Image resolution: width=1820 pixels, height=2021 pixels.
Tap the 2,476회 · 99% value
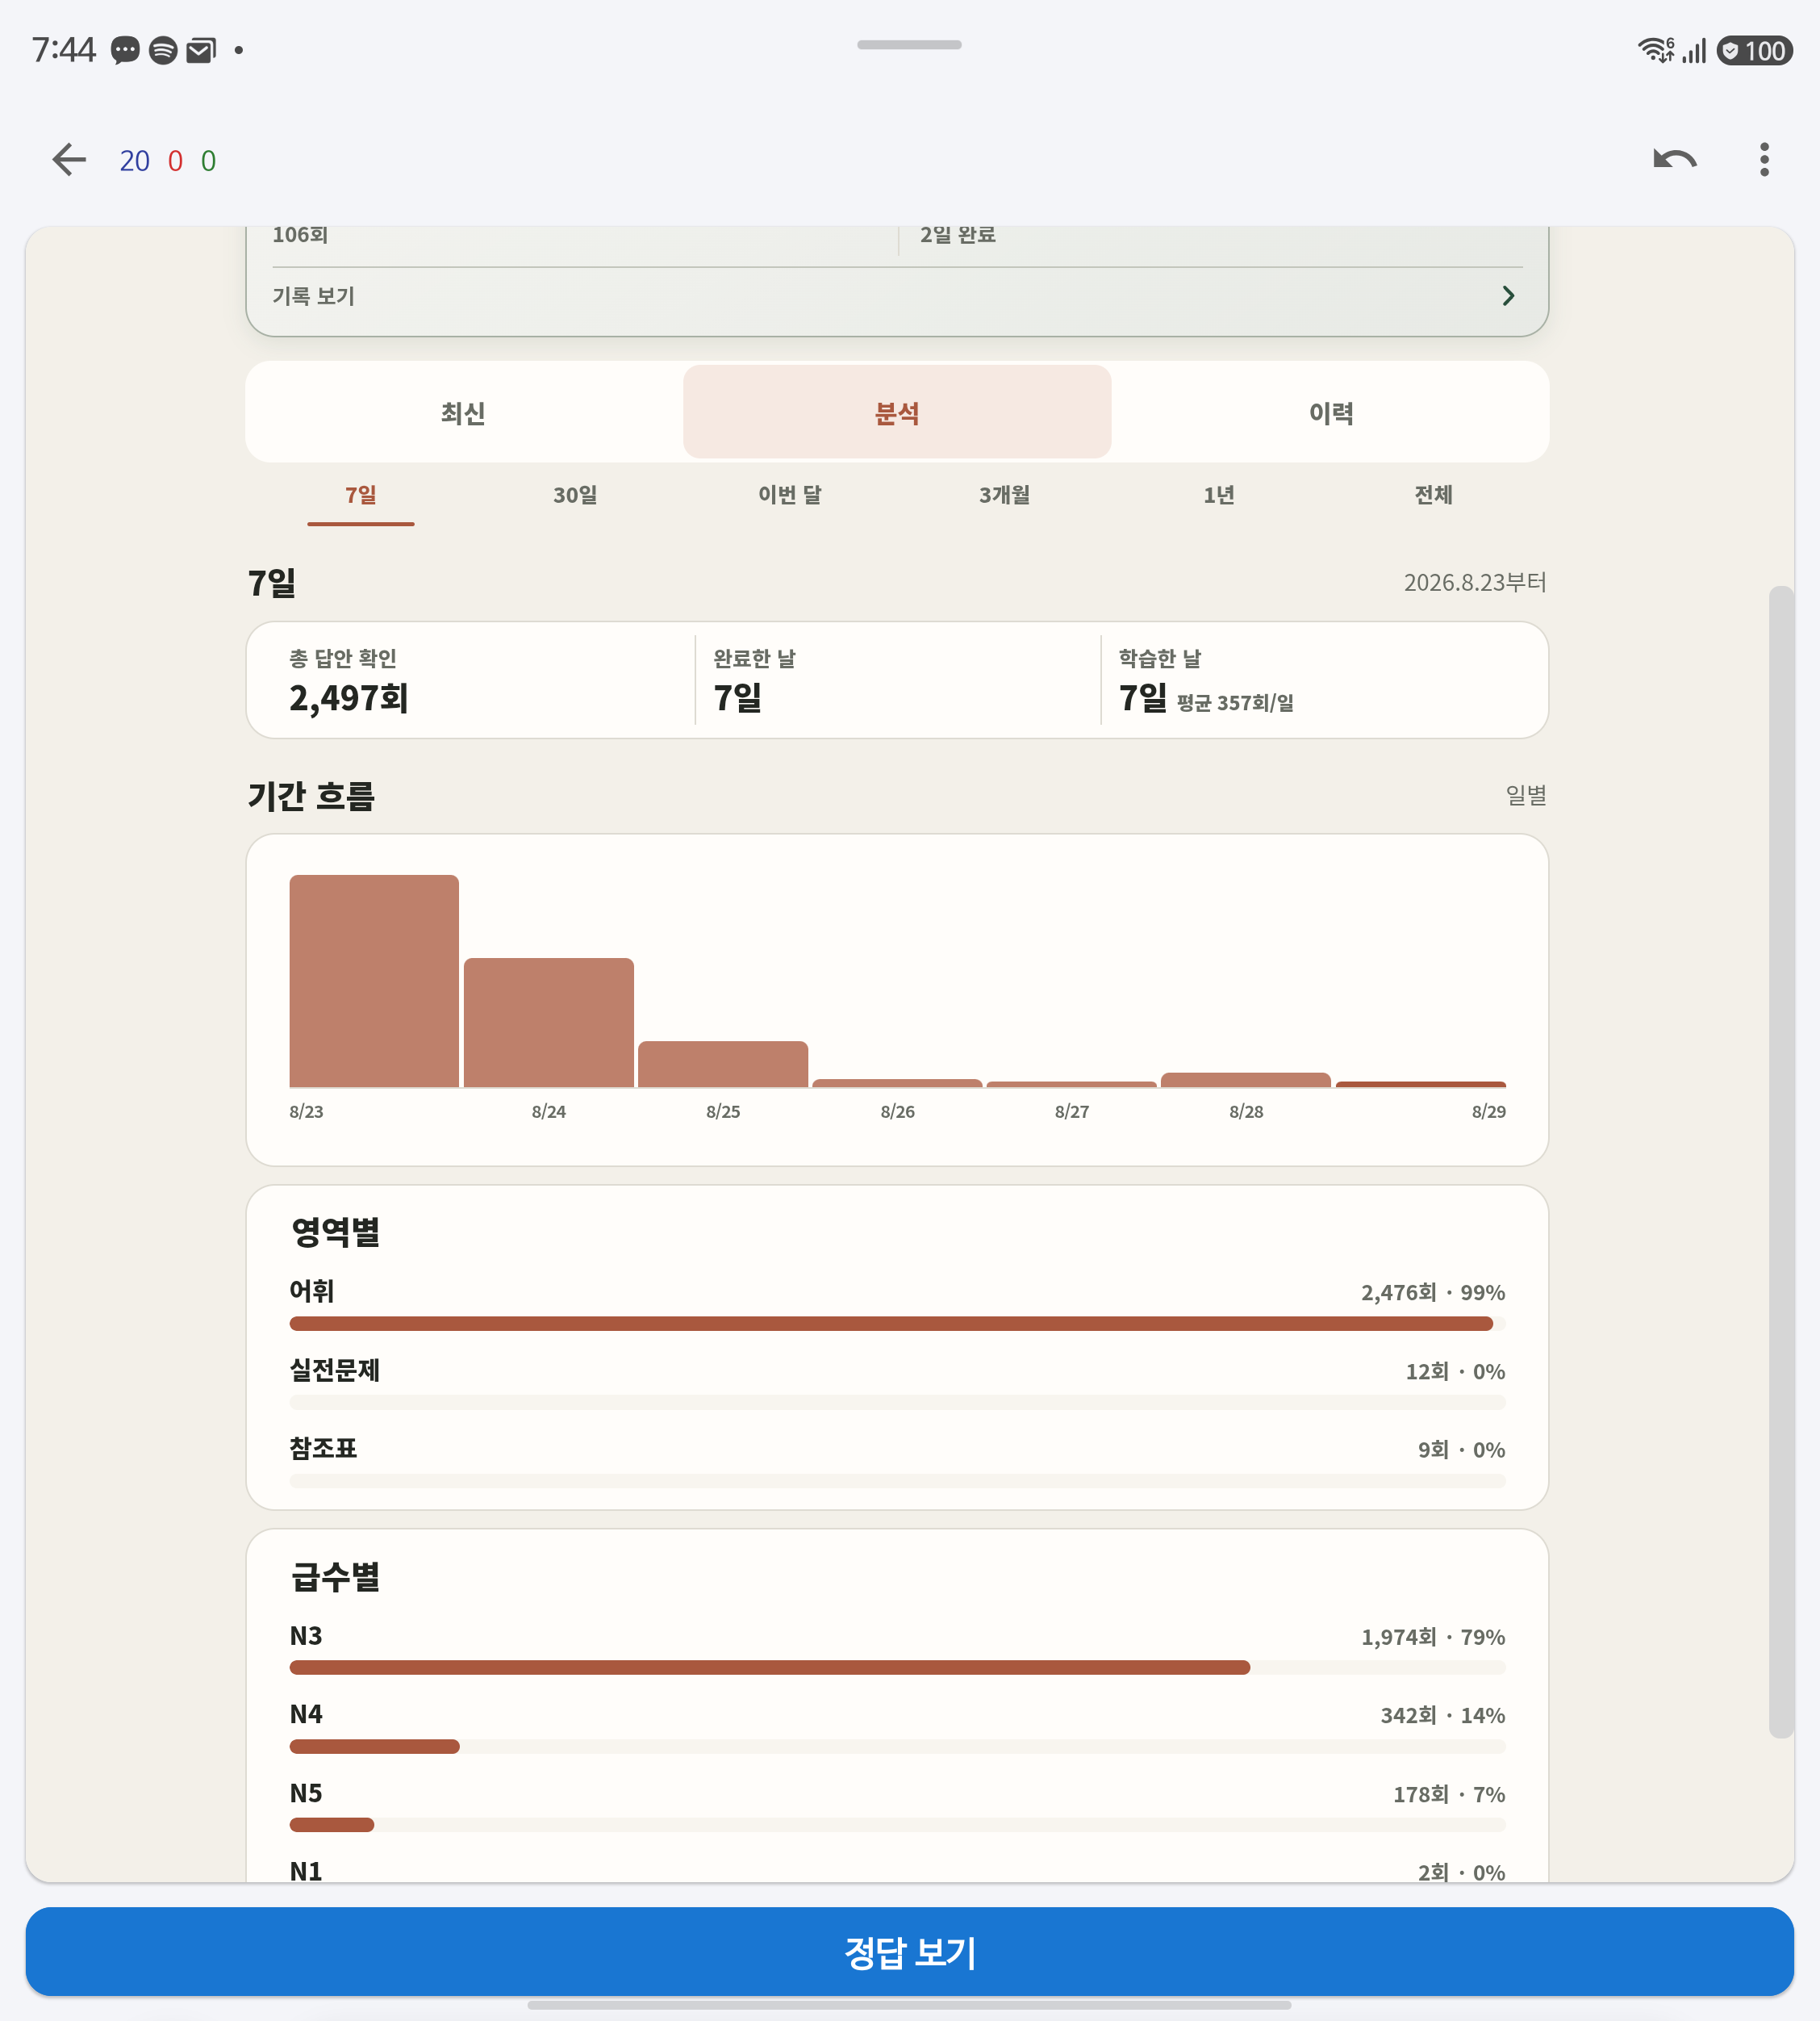point(1433,1293)
